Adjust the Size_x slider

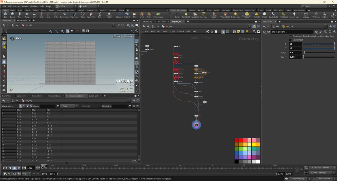click(319, 52)
